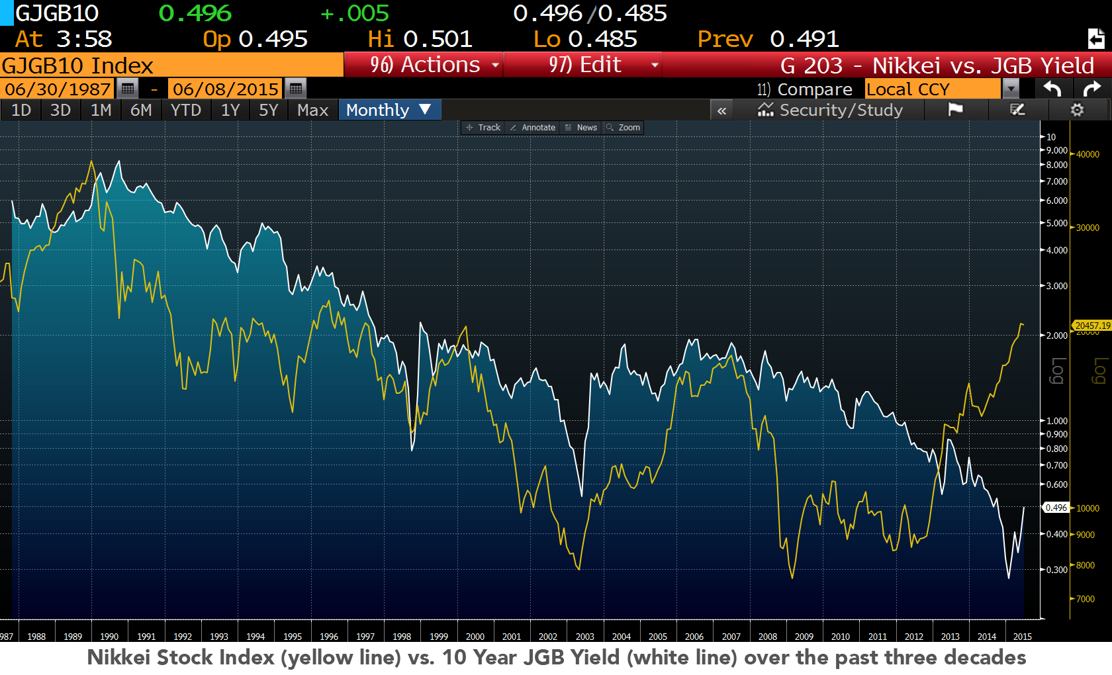Screen dimensions: 1112x675
Task: Open the end date calendar picker icon
Action: (x=296, y=89)
